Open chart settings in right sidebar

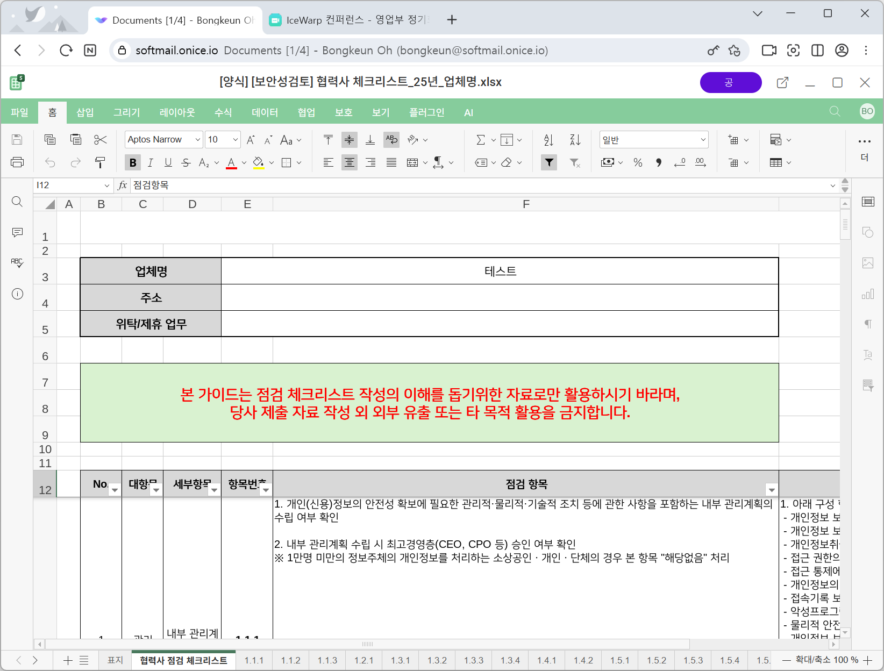coord(868,294)
